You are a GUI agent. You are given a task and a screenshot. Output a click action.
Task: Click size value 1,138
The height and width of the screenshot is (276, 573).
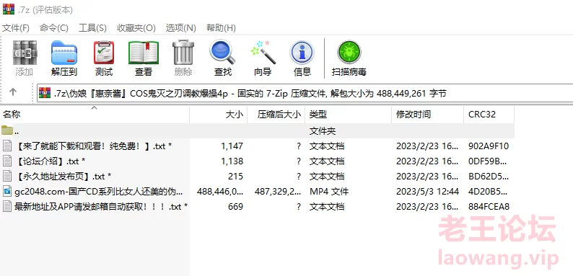click(232, 161)
